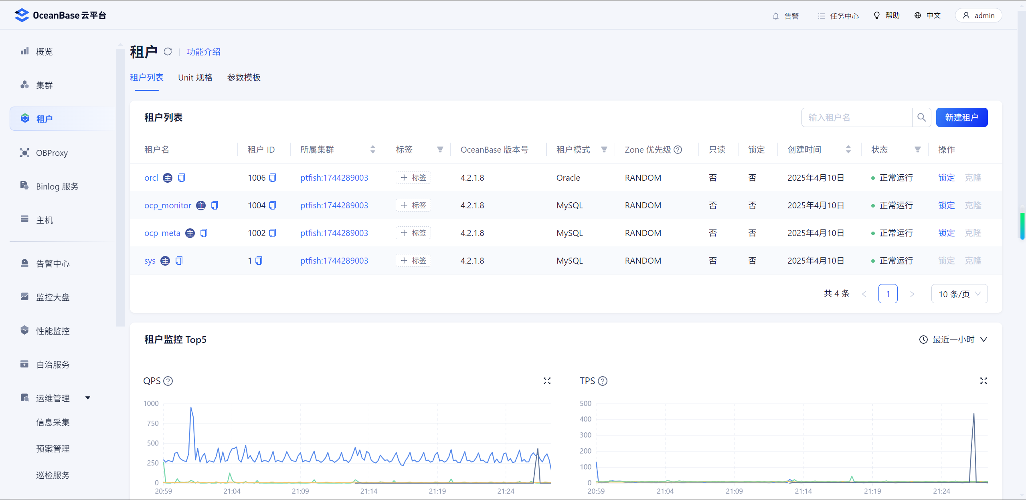1026x500 pixels.
Task: Switch to 租户列表 tab
Action: click(147, 77)
